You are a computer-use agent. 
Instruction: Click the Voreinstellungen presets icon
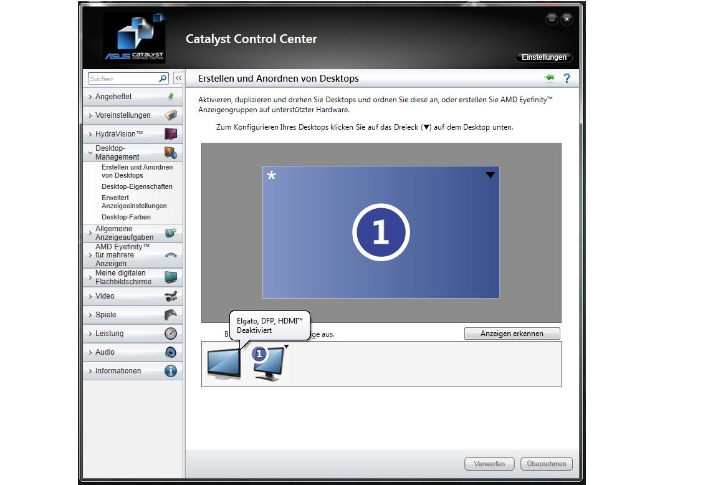(x=171, y=115)
